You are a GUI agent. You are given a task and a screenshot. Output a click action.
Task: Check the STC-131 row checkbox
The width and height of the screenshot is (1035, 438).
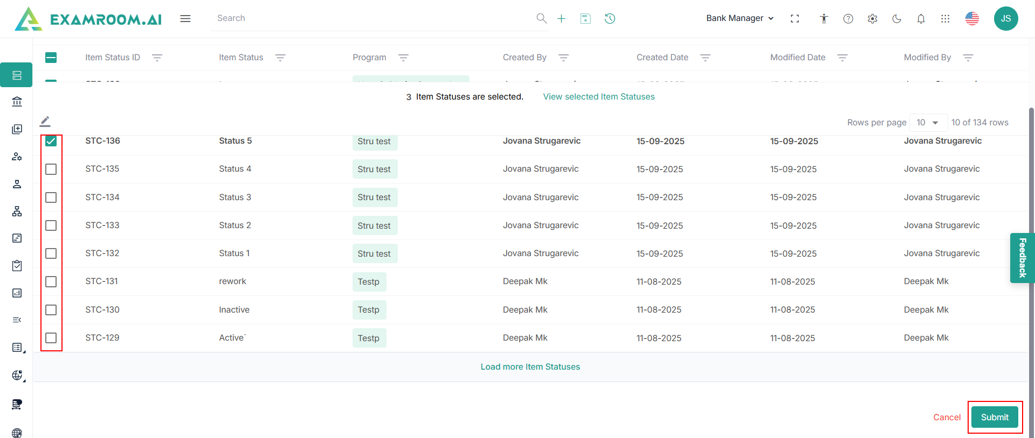click(51, 282)
